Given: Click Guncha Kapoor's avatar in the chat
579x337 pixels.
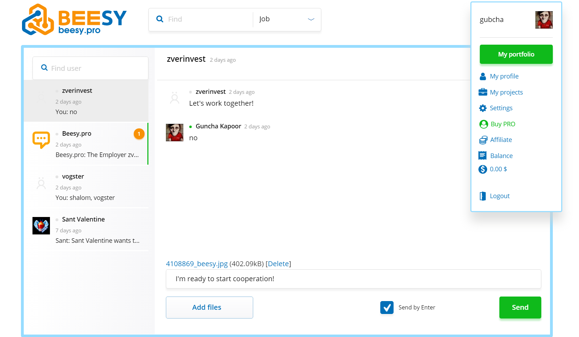Looking at the screenshot, I should [175, 133].
